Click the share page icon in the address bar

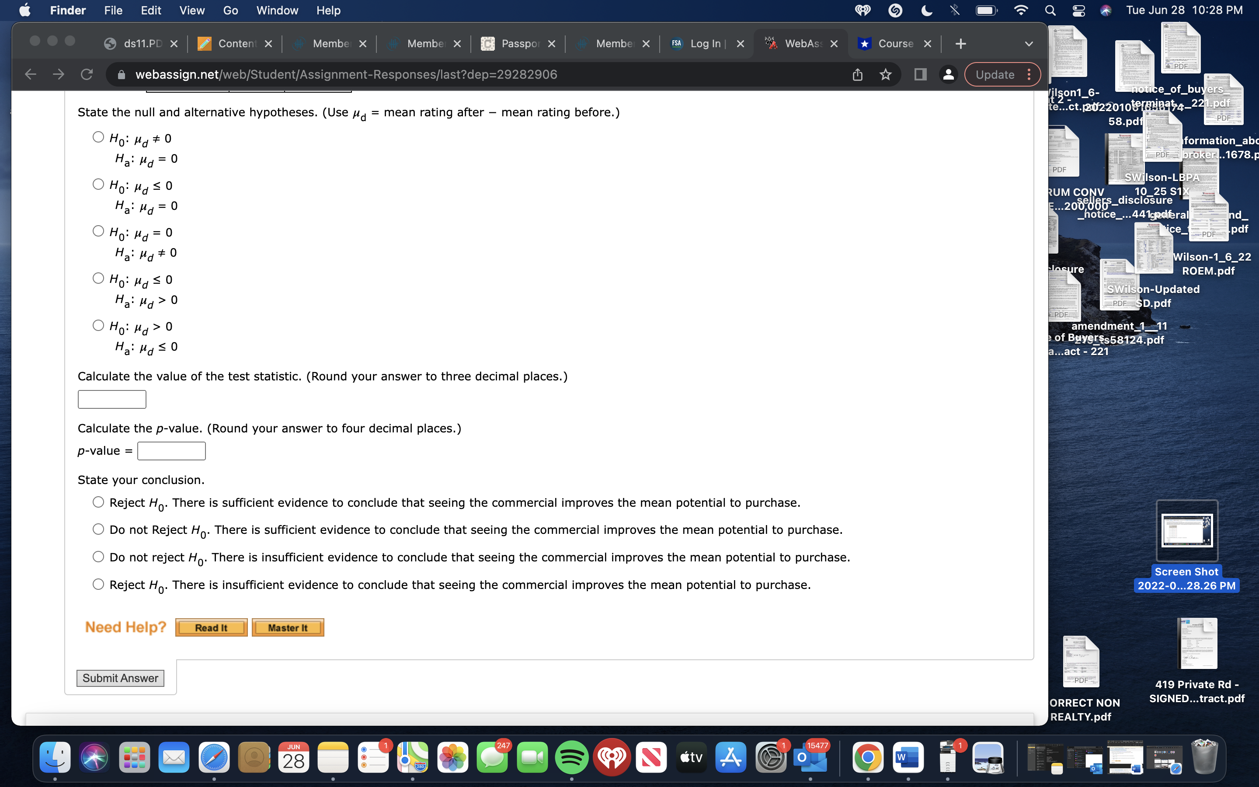pyautogui.click(x=857, y=74)
